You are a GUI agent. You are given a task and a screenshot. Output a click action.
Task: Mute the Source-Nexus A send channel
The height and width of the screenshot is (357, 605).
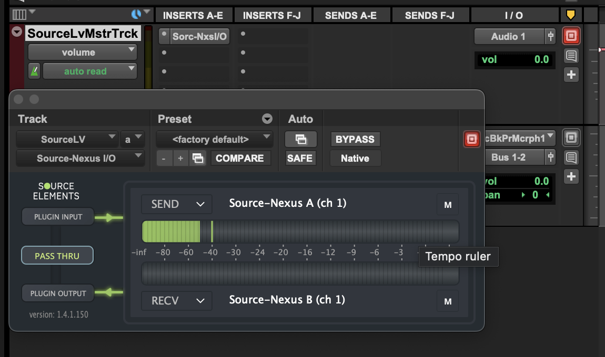[x=448, y=205]
